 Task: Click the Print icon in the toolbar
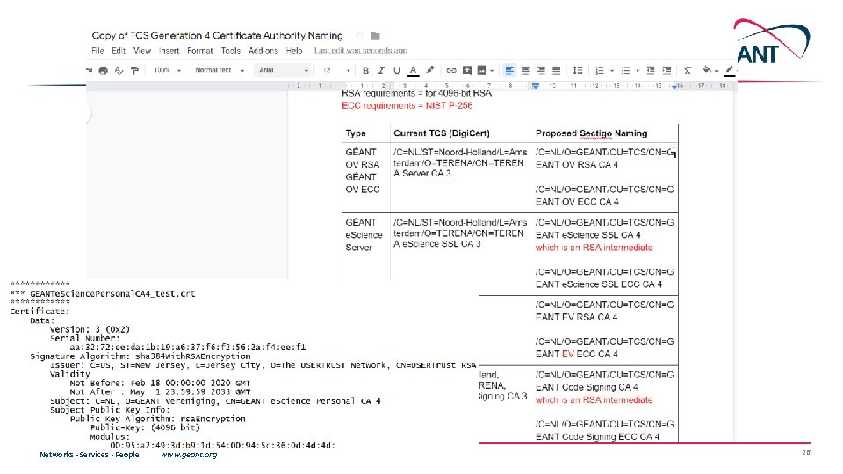pos(104,70)
